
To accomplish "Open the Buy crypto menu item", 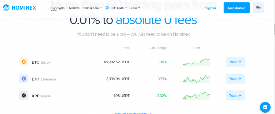I will tap(57, 8).
